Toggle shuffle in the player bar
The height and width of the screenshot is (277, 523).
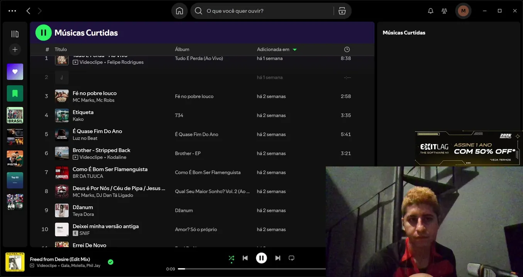(231, 258)
